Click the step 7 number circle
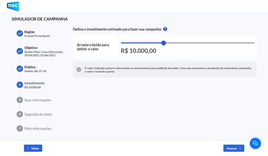This screenshot has height=156, width=268. (x=20, y=128)
